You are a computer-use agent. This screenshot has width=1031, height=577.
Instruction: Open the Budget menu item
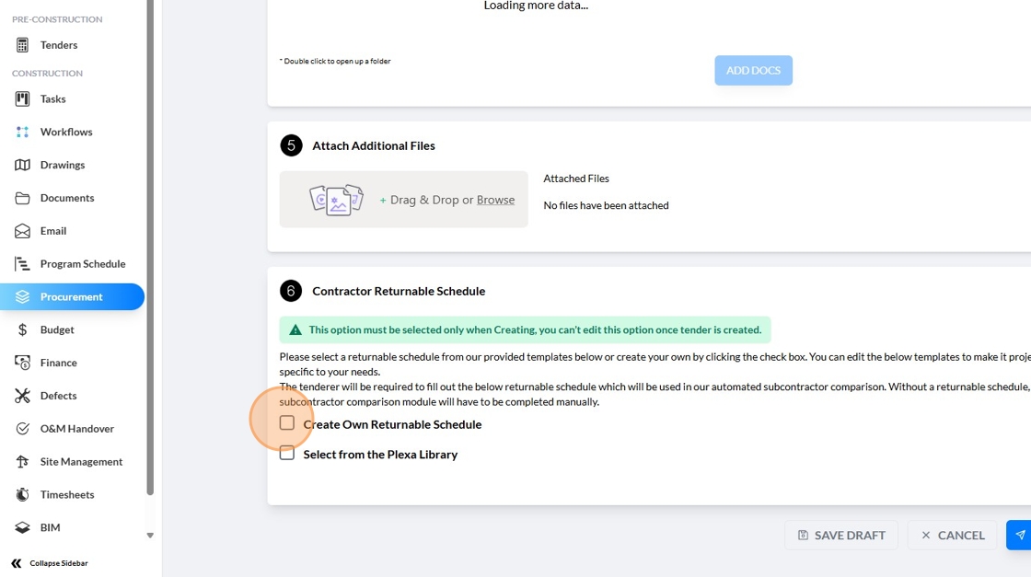tap(56, 329)
